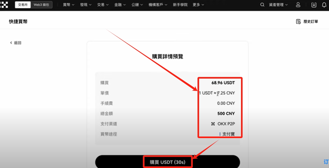Select the 支付寶 payment method text
Viewport: 329px width, 168px height.
(x=229, y=134)
